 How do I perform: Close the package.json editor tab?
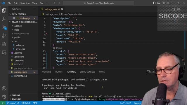pos(62,9)
